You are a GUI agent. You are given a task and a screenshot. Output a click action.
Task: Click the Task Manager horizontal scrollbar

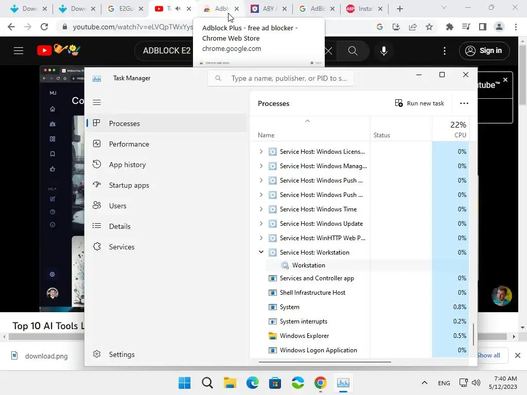tap(325, 362)
